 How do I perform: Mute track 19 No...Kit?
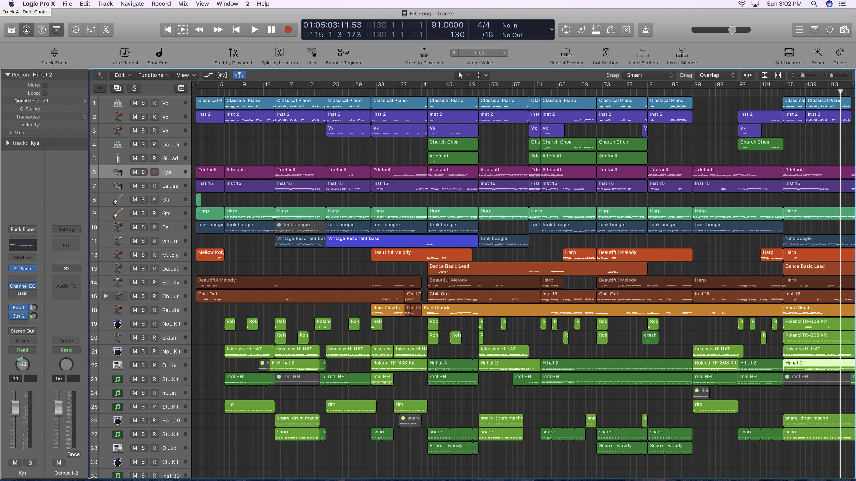pyautogui.click(x=135, y=324)
